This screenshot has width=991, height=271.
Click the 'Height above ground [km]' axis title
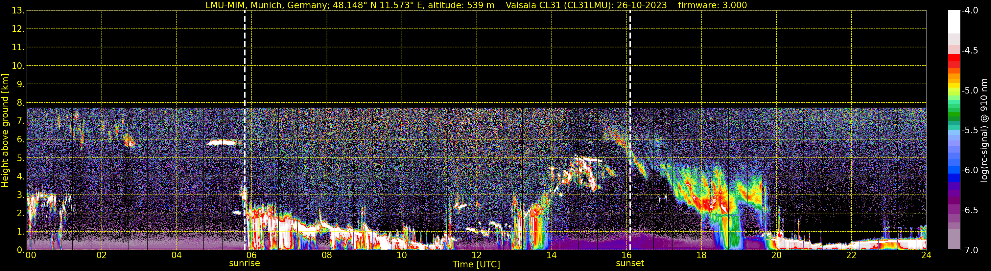(5, 131)
